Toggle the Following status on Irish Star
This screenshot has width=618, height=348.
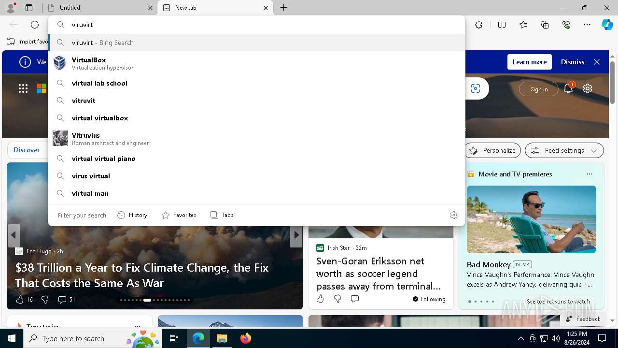(x=429, y=299)
